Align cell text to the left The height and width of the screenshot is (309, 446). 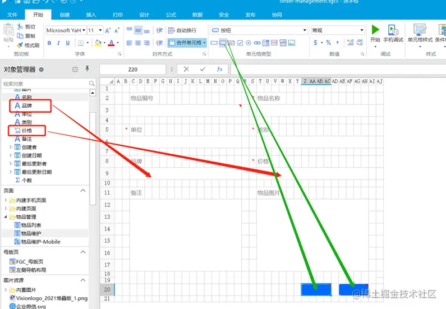[x=130, y=43]
